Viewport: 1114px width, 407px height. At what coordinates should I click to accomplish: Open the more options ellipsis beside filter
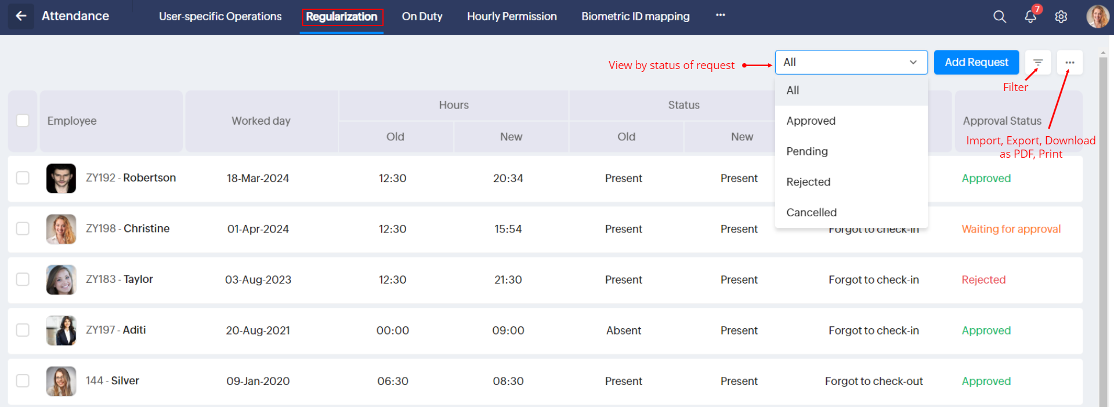(1069, 63)
